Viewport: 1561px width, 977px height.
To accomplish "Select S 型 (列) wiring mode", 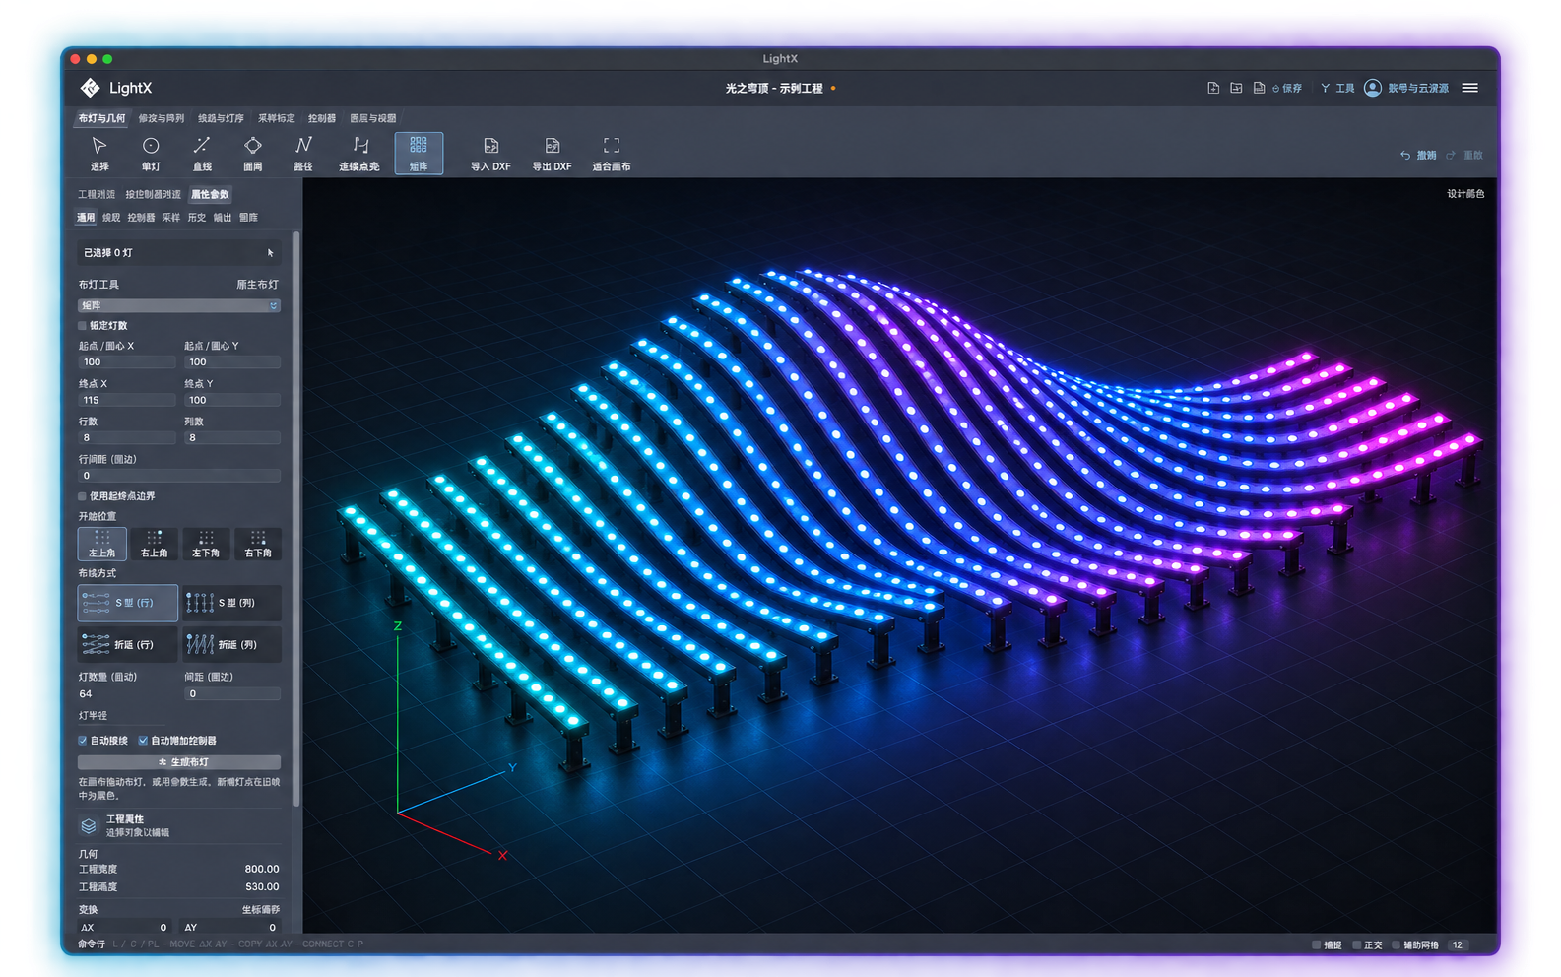I will click(x=232, y=603).
